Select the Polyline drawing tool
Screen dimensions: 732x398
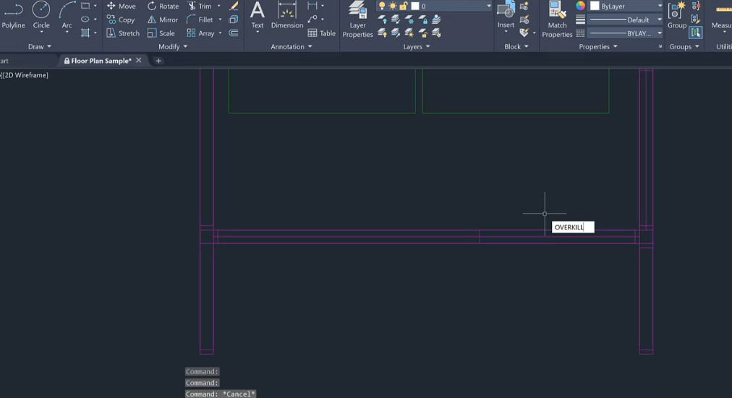tap(13, 17)
